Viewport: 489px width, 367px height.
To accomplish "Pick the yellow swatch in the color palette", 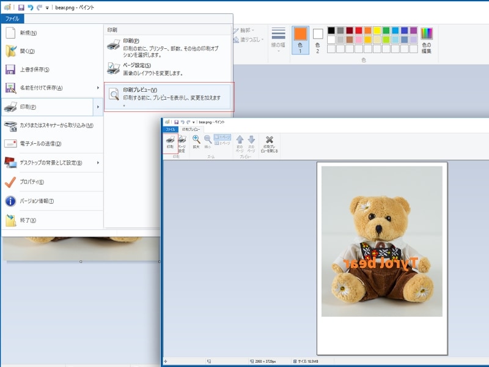I will coord(377,30).
